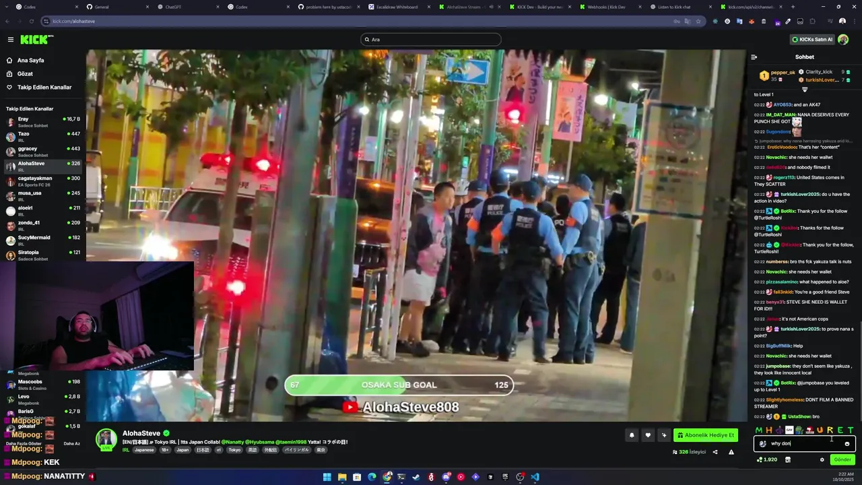Viewport: 862px width, 485px height.
Task: Insert the green Pepe emote
Action: pos(799,430)
